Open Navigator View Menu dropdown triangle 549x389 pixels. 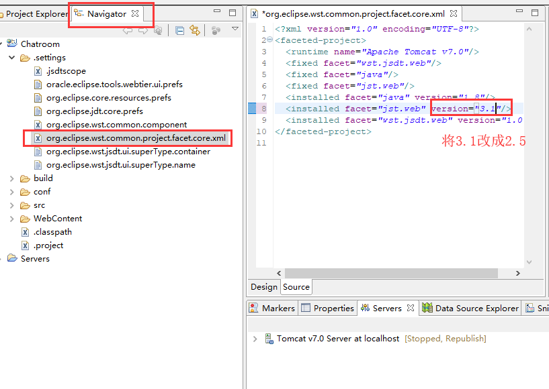[235, 29]
